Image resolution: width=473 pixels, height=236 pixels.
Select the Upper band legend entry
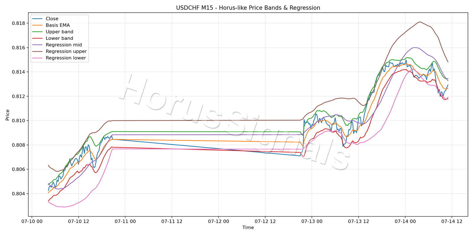[x=53, y=32]
